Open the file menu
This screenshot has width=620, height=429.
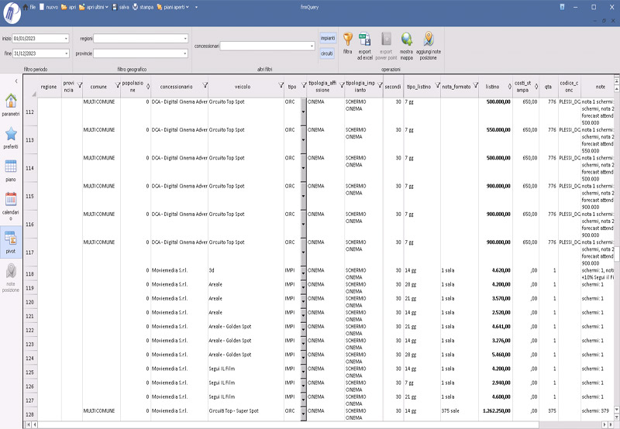tap(29, 6)
